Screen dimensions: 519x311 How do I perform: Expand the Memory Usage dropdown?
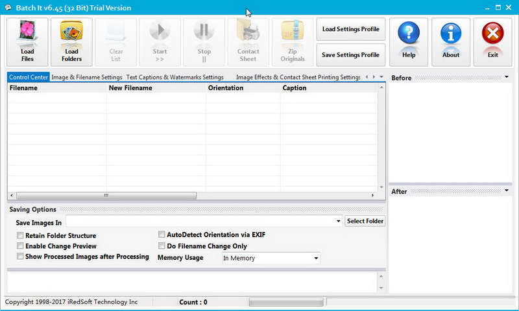[316, 258]
